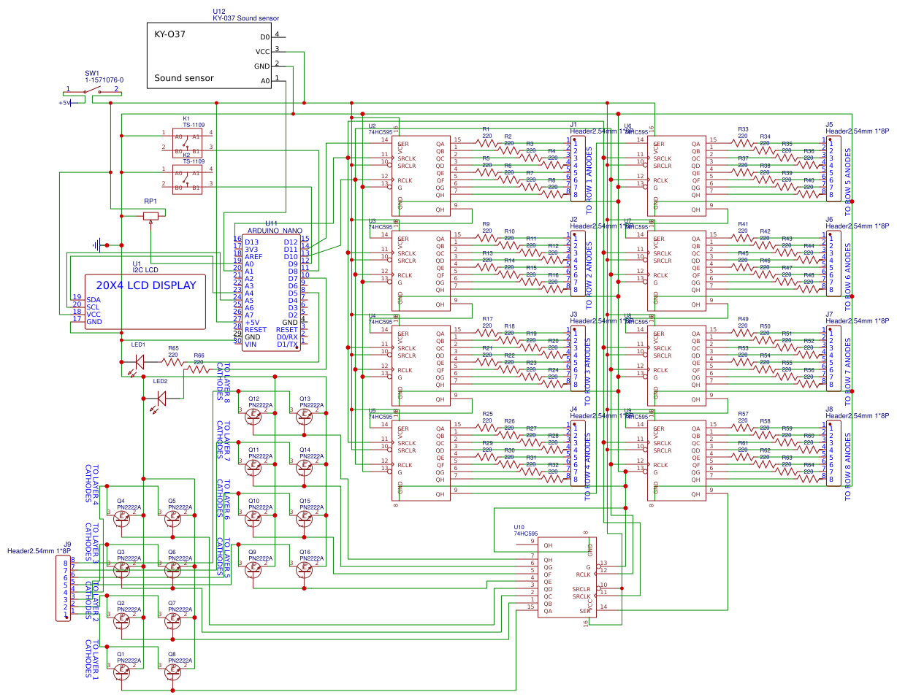
Task: Select transistor Q13 PN2222A
Action: (305, 417)
